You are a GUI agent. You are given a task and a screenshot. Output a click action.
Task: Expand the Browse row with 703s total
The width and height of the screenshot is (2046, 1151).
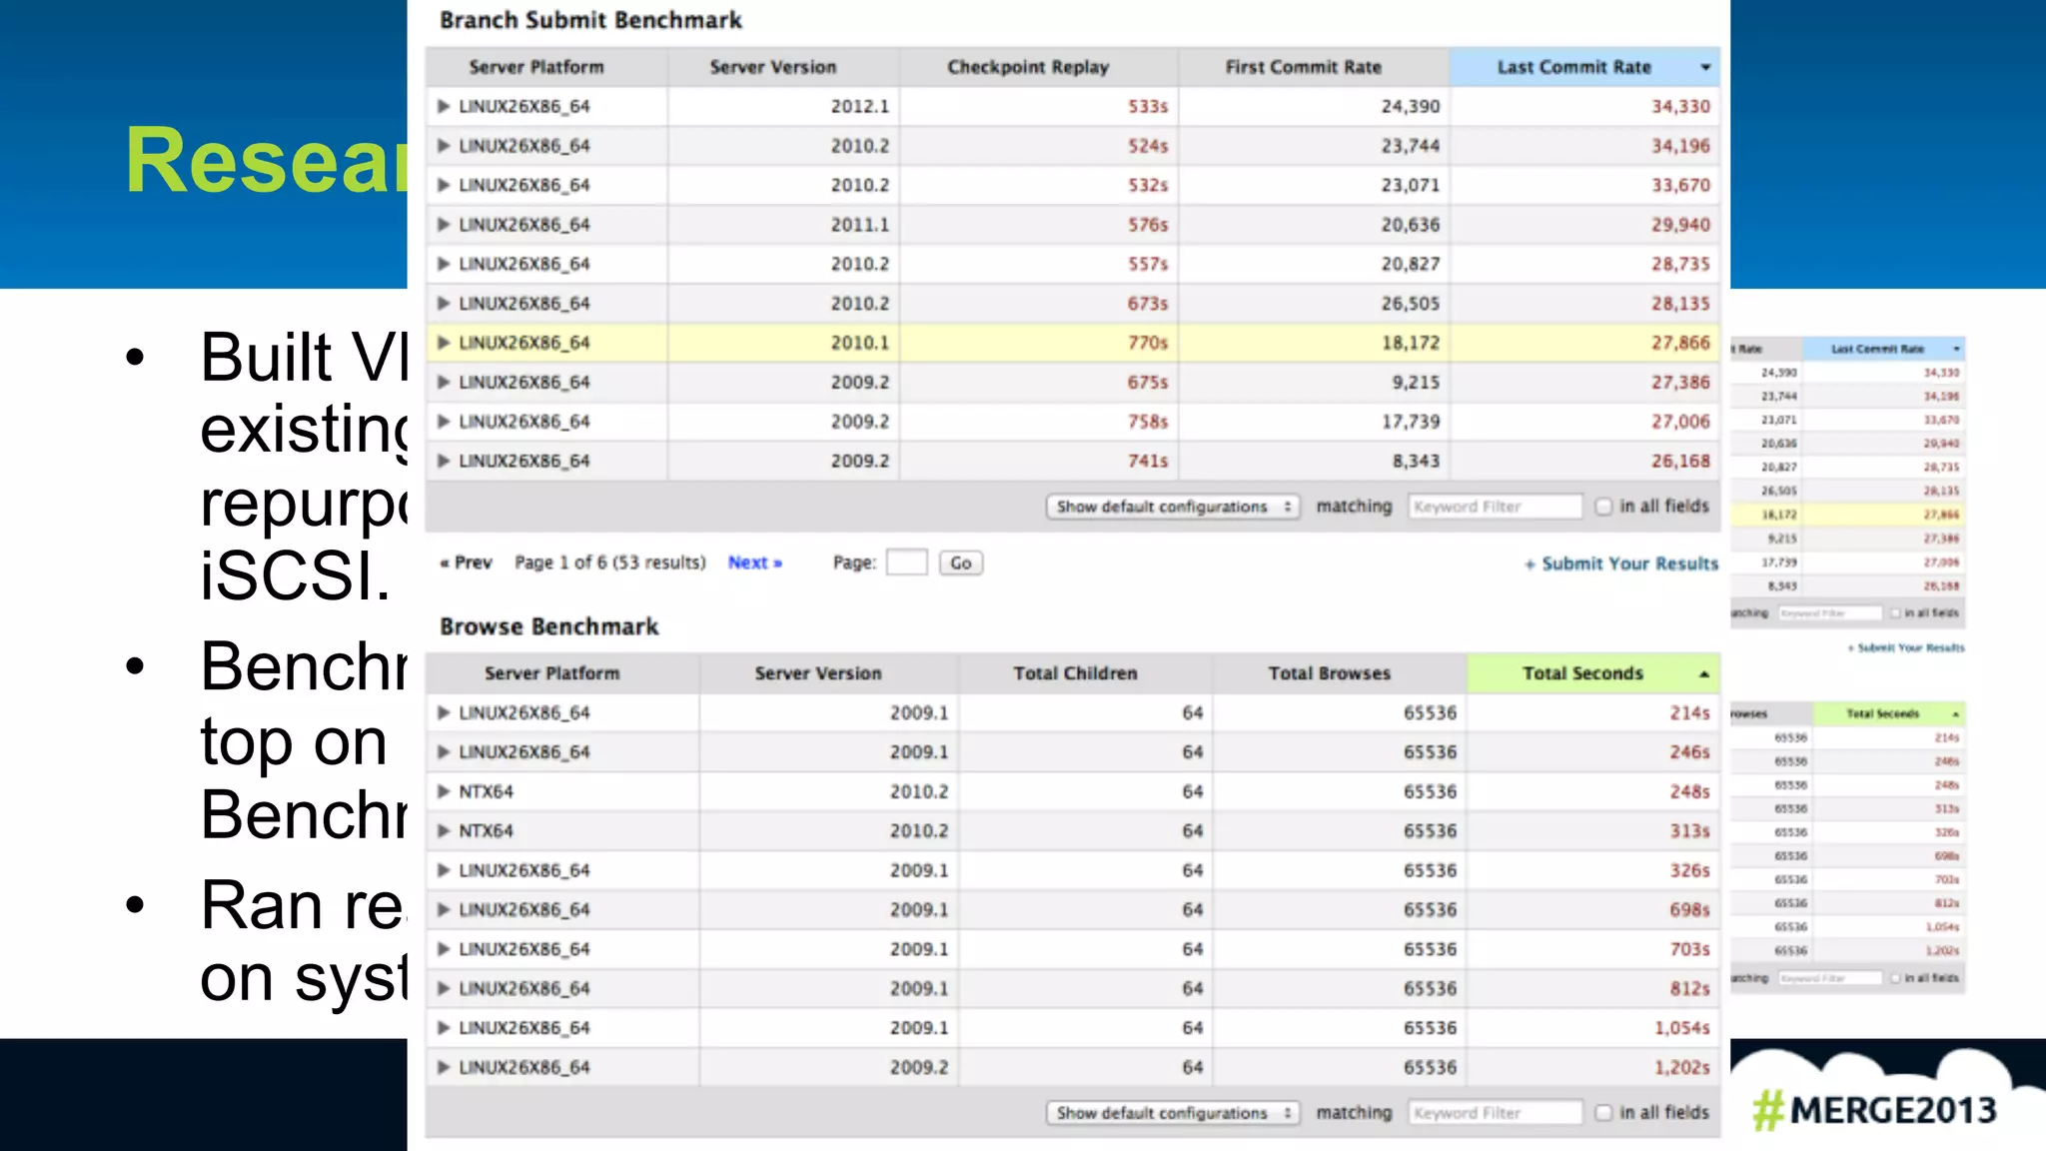coord(444,949)
